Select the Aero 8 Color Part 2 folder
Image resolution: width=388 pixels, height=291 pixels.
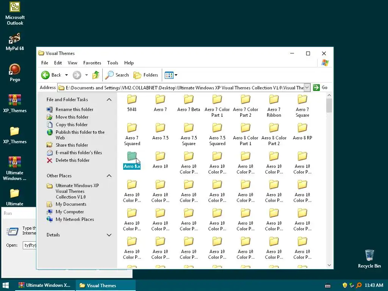pyautogui.click(x=274, y=135)
